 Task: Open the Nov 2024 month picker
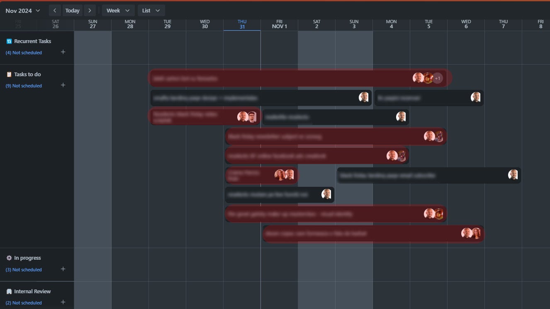coord(23,10)
